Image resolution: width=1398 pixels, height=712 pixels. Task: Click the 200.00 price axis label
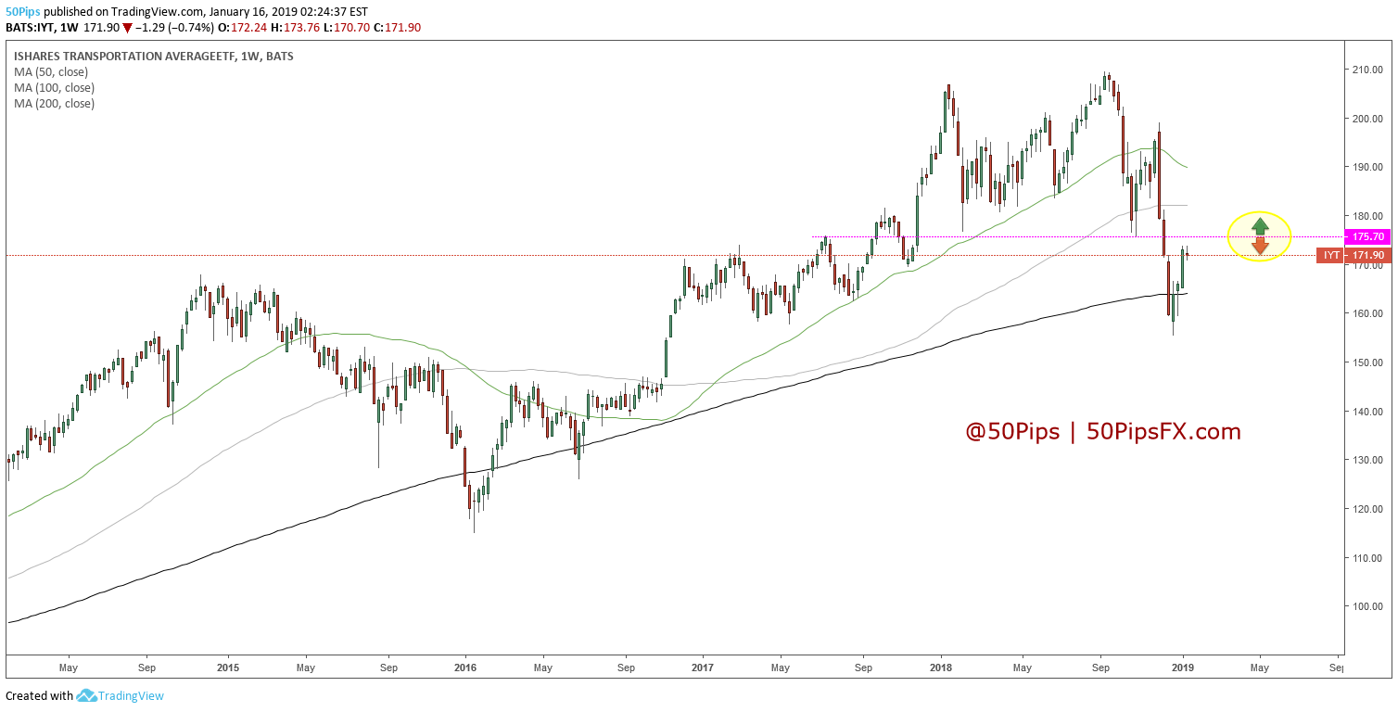point(1368,119)
